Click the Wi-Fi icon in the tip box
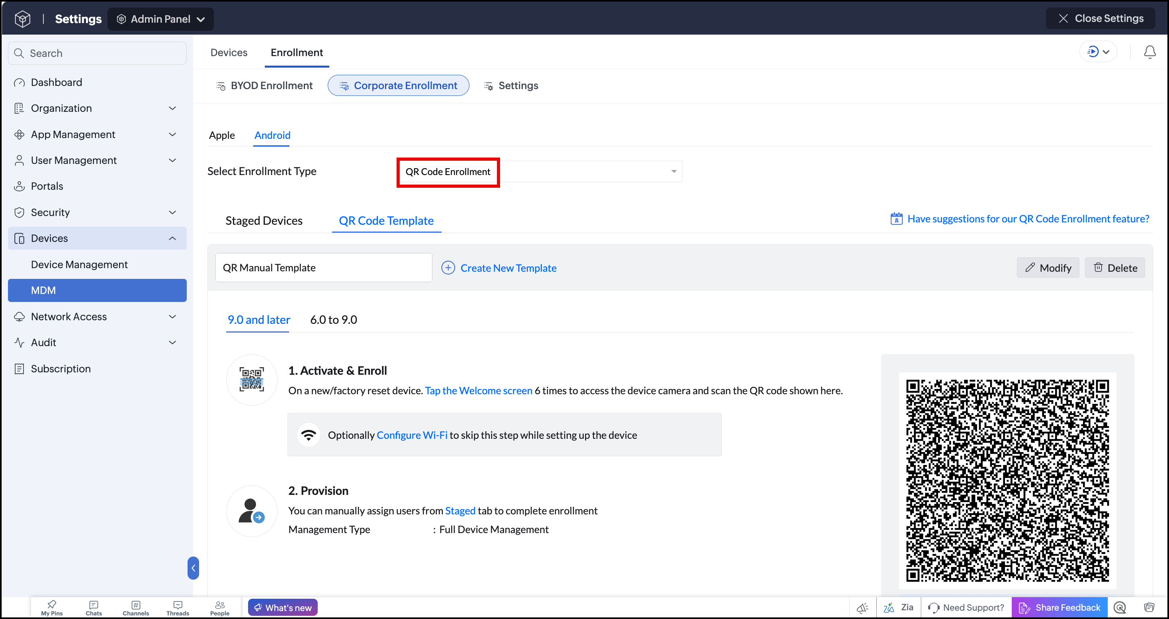 (309, 435)
